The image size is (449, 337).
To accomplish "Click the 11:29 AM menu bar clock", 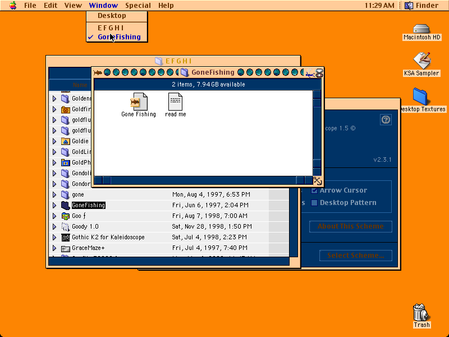I will pyautogui.click(x=379, y=6).
